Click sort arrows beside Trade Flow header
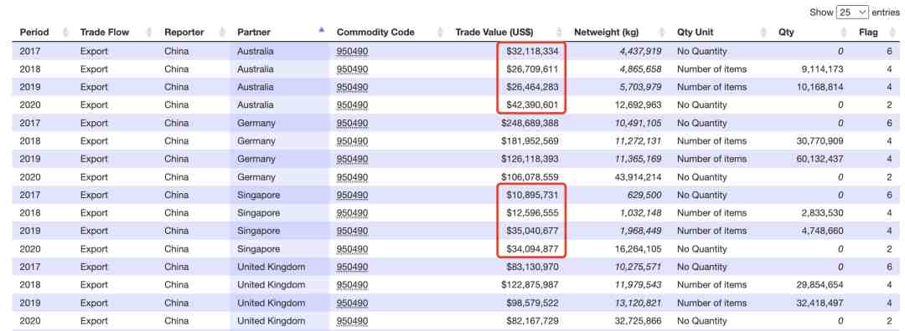 149,33
